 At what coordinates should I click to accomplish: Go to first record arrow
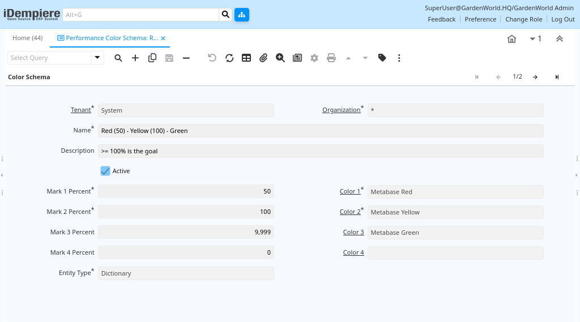477,77
